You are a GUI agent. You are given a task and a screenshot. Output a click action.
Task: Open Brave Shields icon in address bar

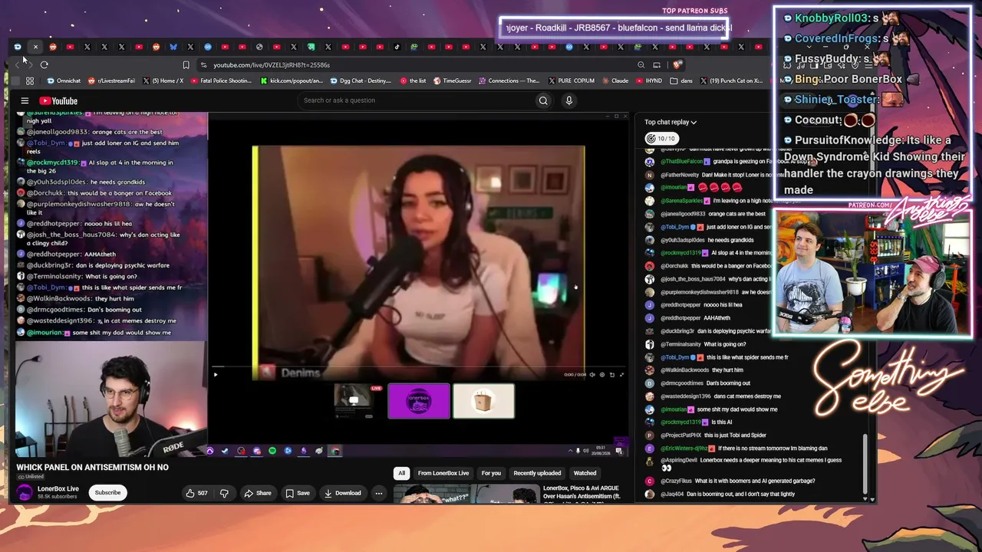click(676, 65)
